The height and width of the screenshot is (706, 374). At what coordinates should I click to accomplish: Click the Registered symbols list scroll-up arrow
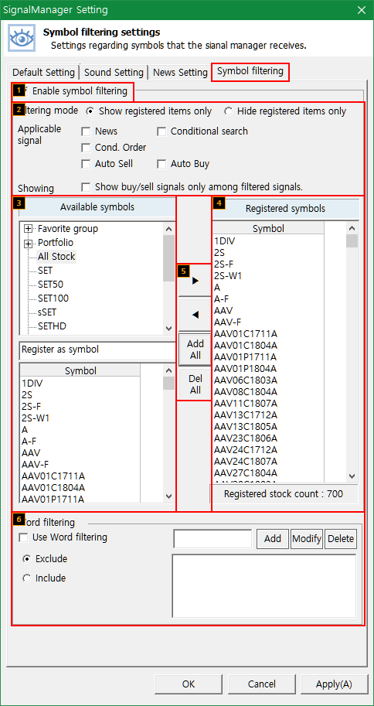[x=352, y=228]
